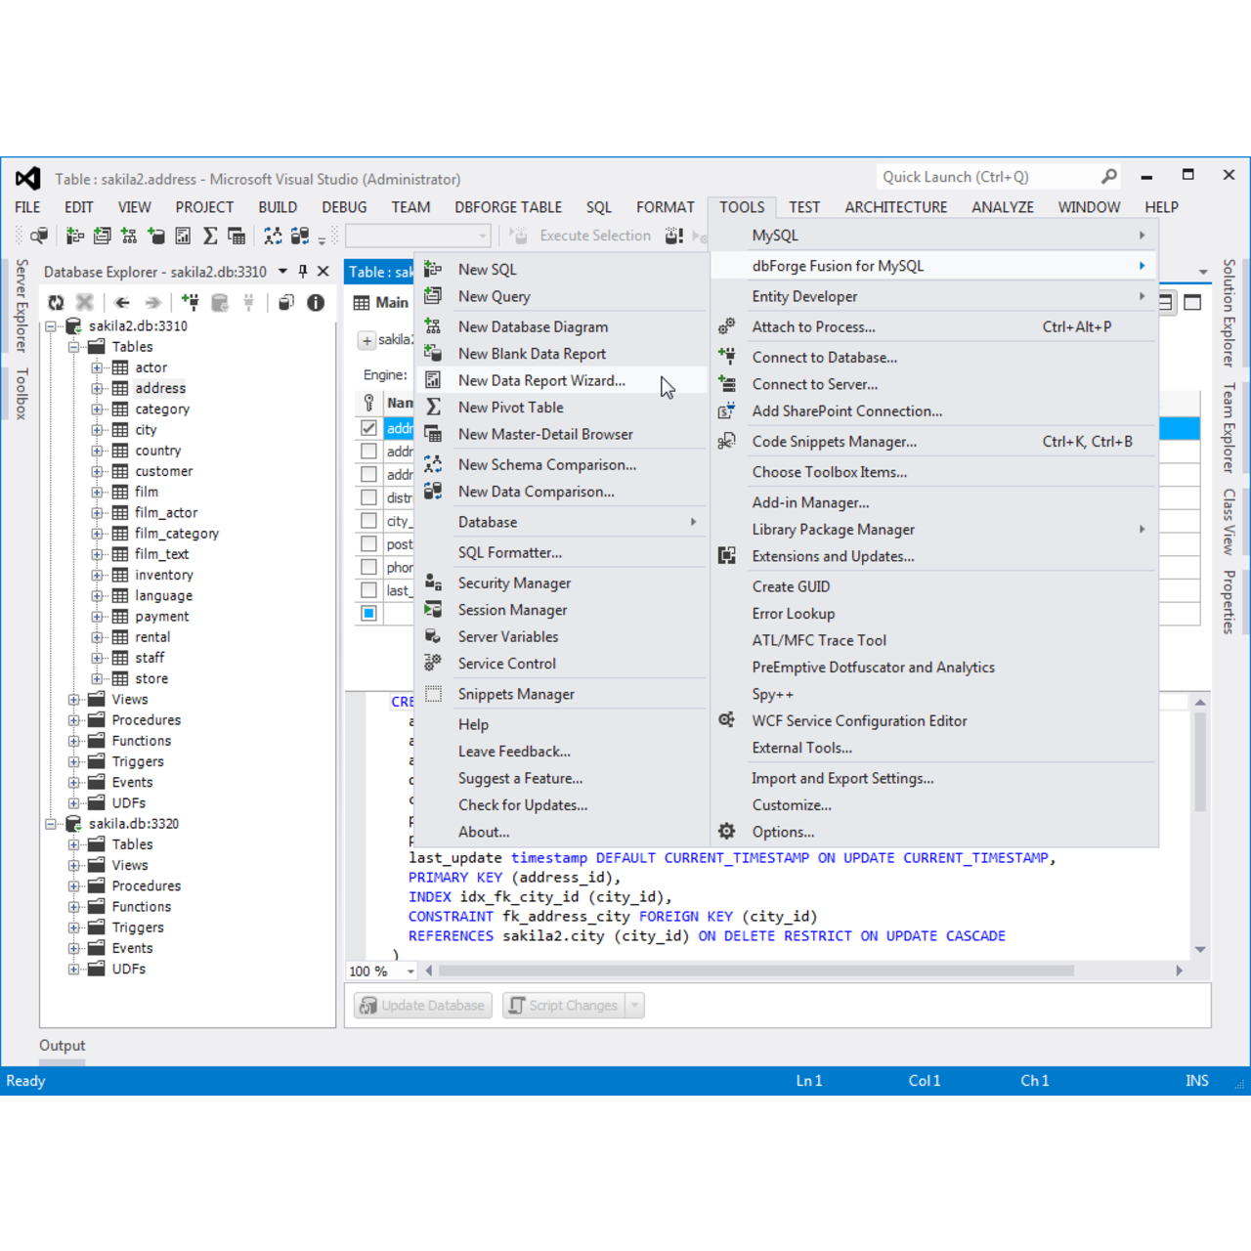
Task: Open the DBFORGE TABLE menu
Action: click(507, 207)
